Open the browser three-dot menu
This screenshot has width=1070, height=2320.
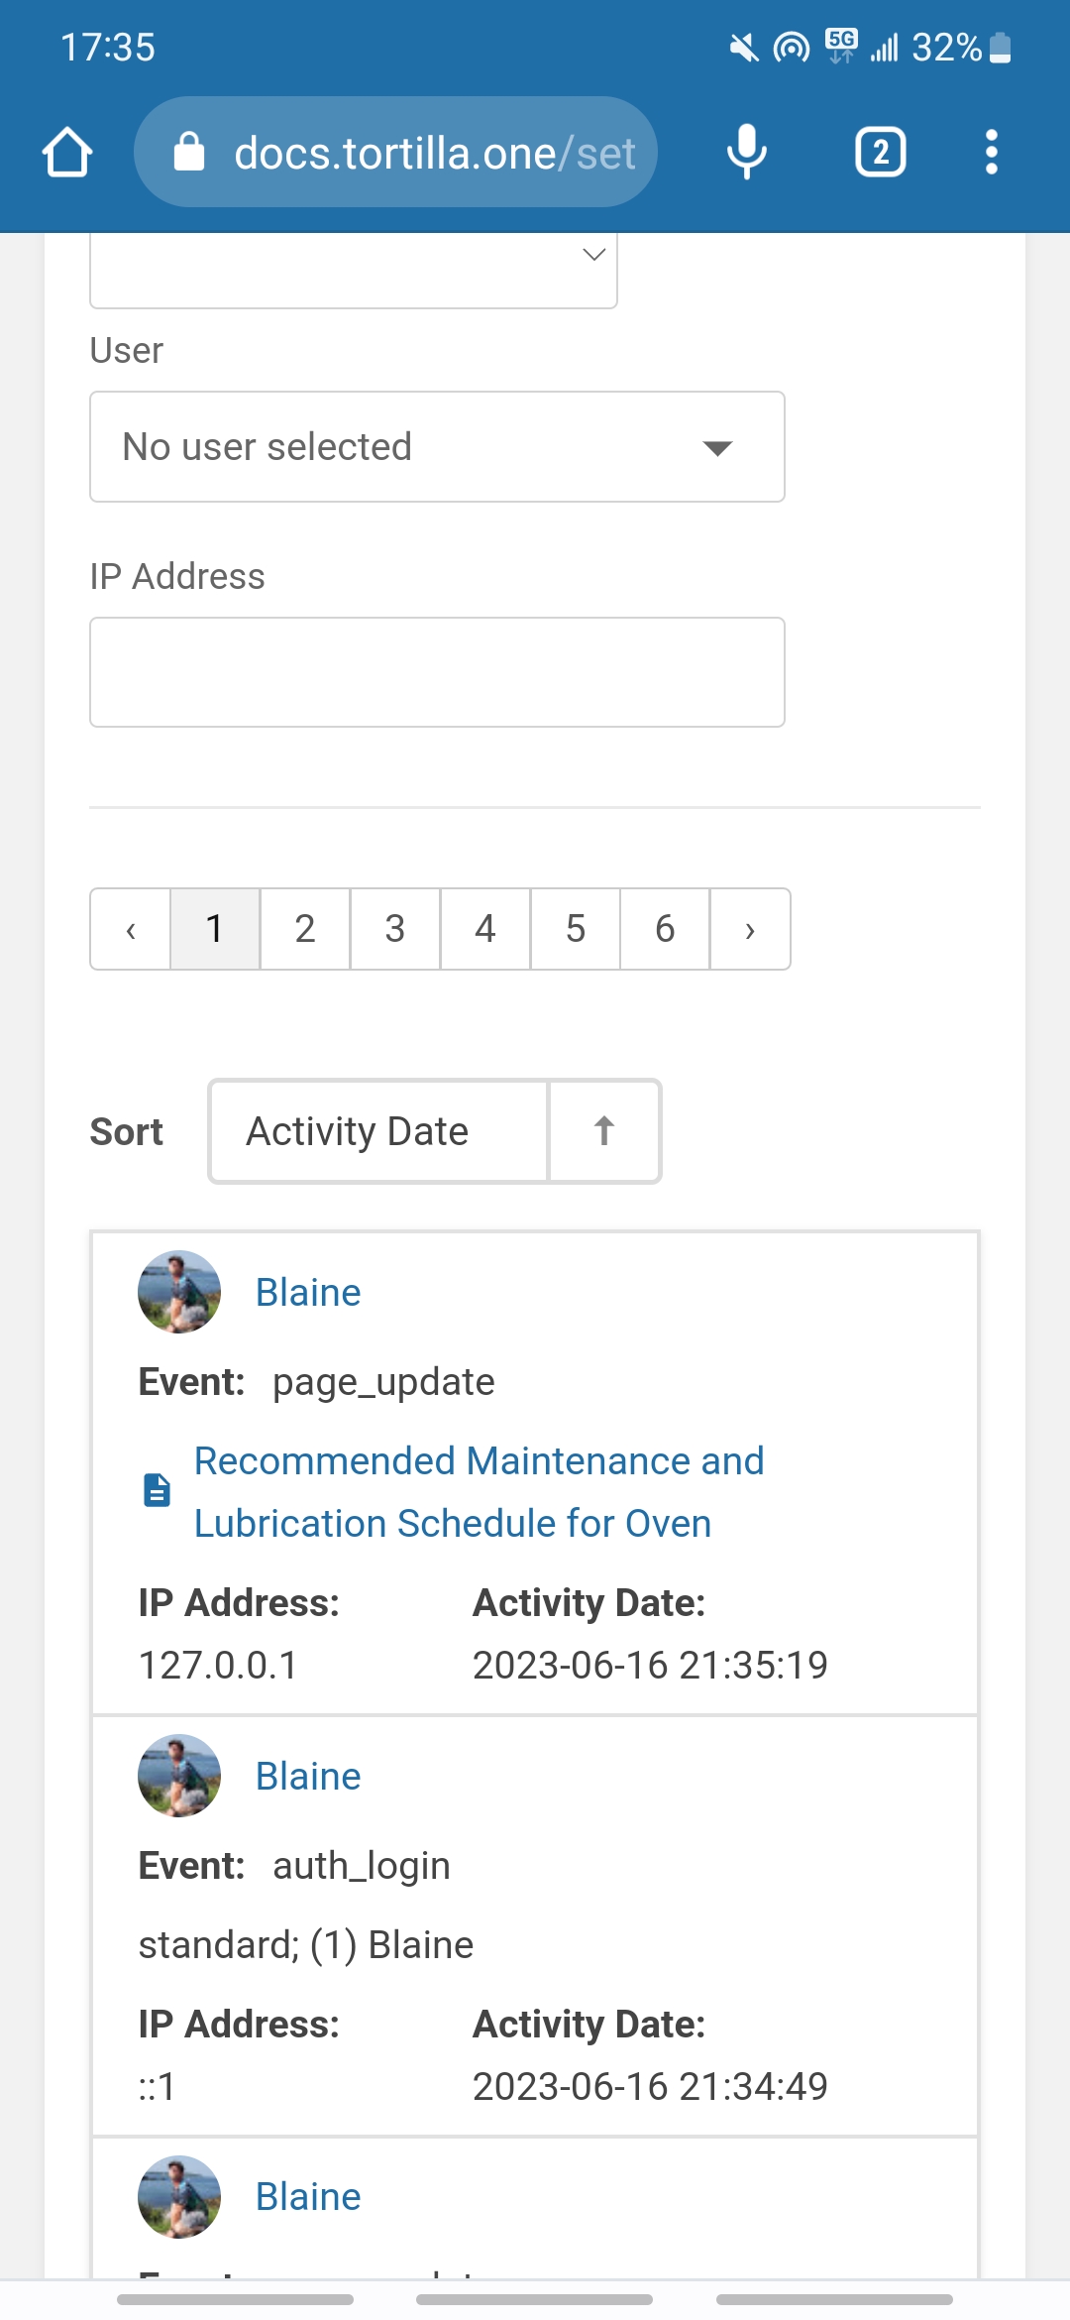coord(990,151)
